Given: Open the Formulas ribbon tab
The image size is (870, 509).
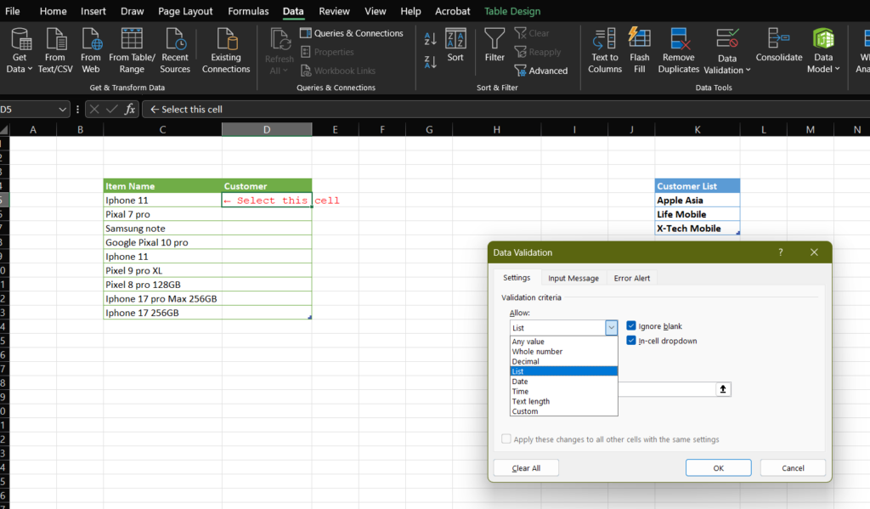Looking at the screenshot, I should click(x=248, y=12).
